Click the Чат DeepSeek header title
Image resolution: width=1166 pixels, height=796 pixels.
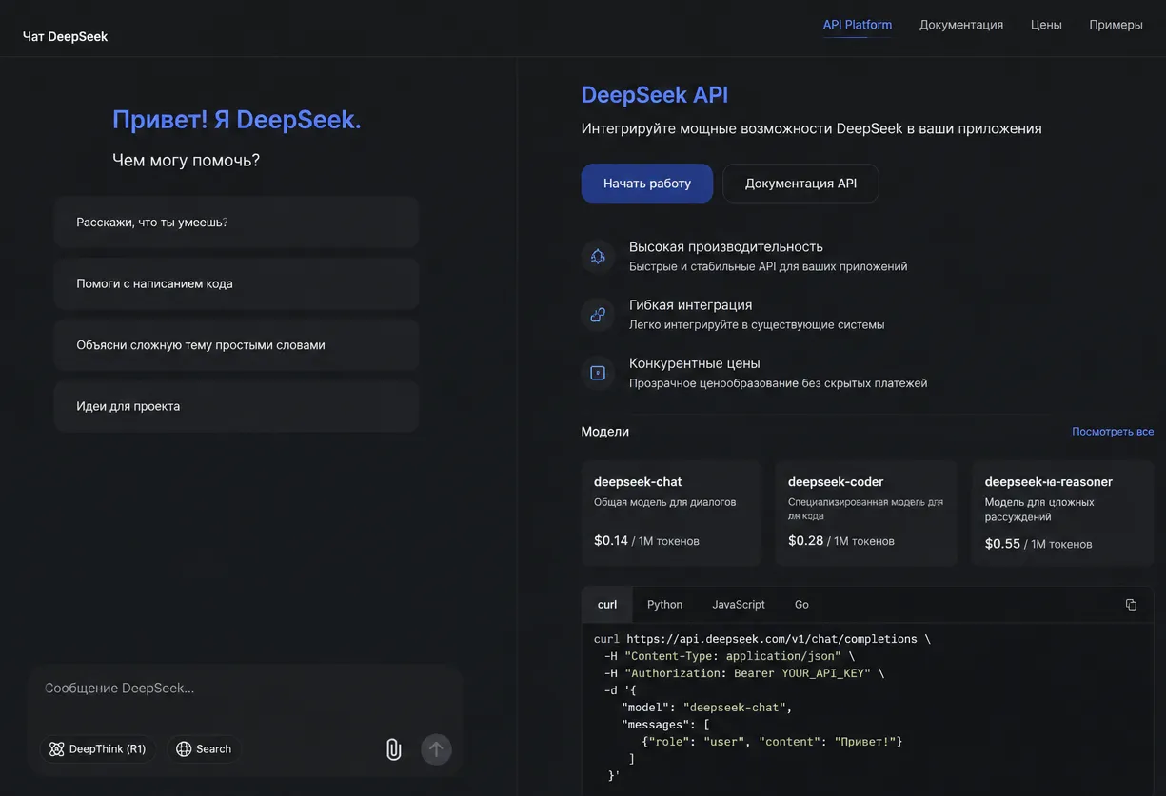65,36
